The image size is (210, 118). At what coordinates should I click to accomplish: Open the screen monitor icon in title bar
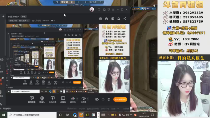coord(99,10)
